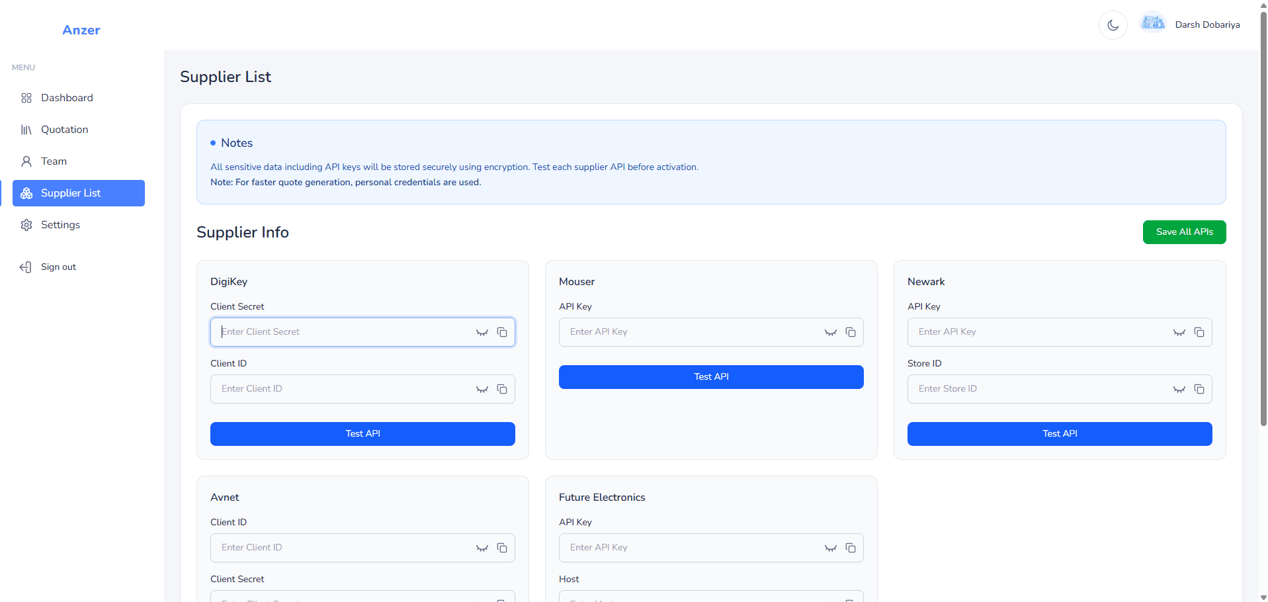The width and height of the screenshot is (1268, 602).
Task: Click the page vertical scrollbar thumb
Action: point(1263,218)
